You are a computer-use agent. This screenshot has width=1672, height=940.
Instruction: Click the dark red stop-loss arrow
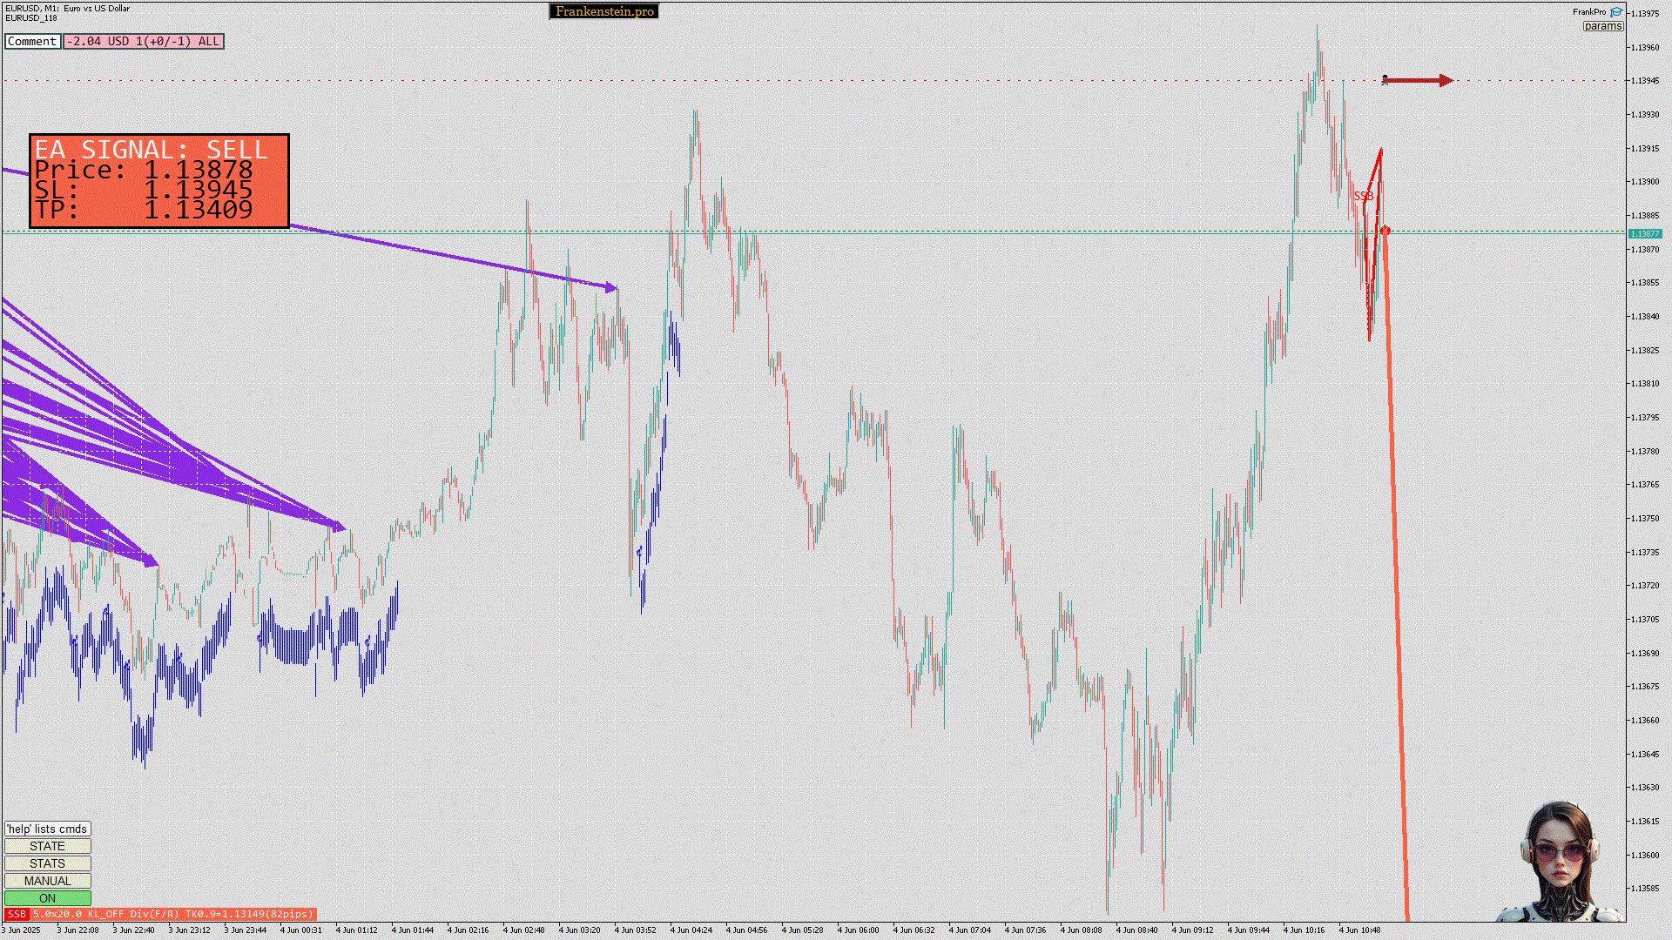[1421, 81]
